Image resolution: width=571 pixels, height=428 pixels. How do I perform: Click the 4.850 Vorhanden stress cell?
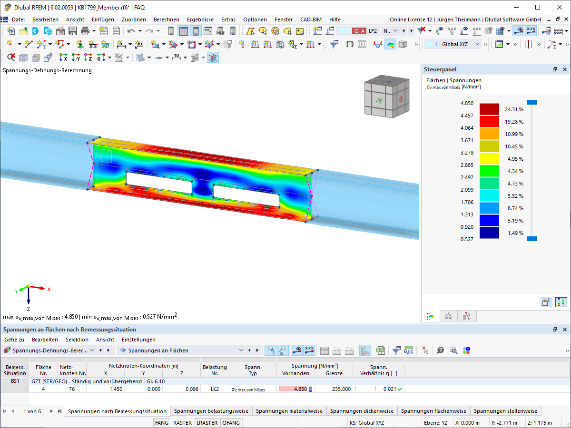(295, 389)
